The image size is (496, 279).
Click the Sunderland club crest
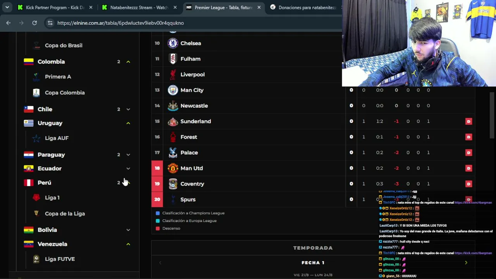pyautogui.click(x=173, y=121)
